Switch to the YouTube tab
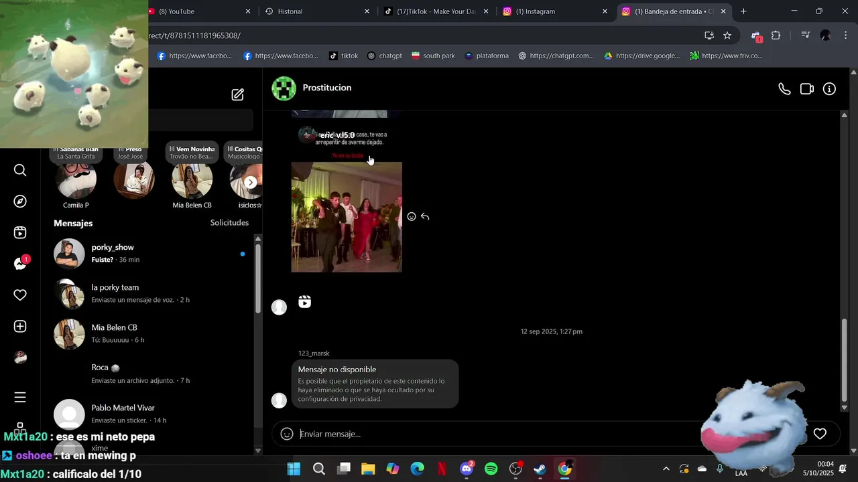Image resolution: width=858 pixels, height=482 pixels. tap(200, 11)
